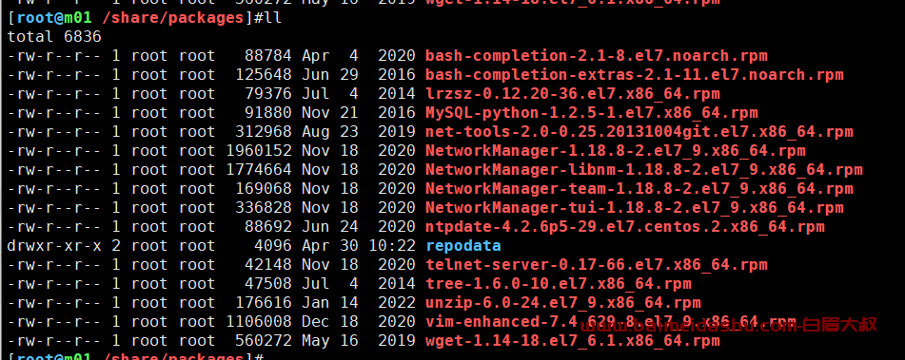The height and width of the screenshot is (360, 905).
Task: Click the NetworkManager-tui rpm filename
Action: pos(635,209)
